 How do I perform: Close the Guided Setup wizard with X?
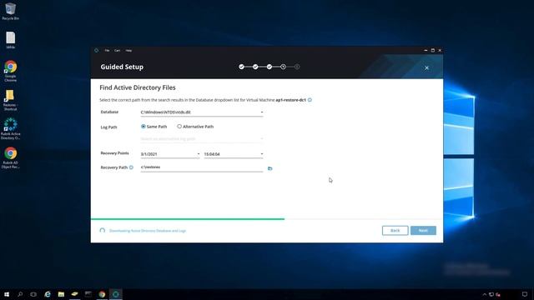(x=426, y=68)
